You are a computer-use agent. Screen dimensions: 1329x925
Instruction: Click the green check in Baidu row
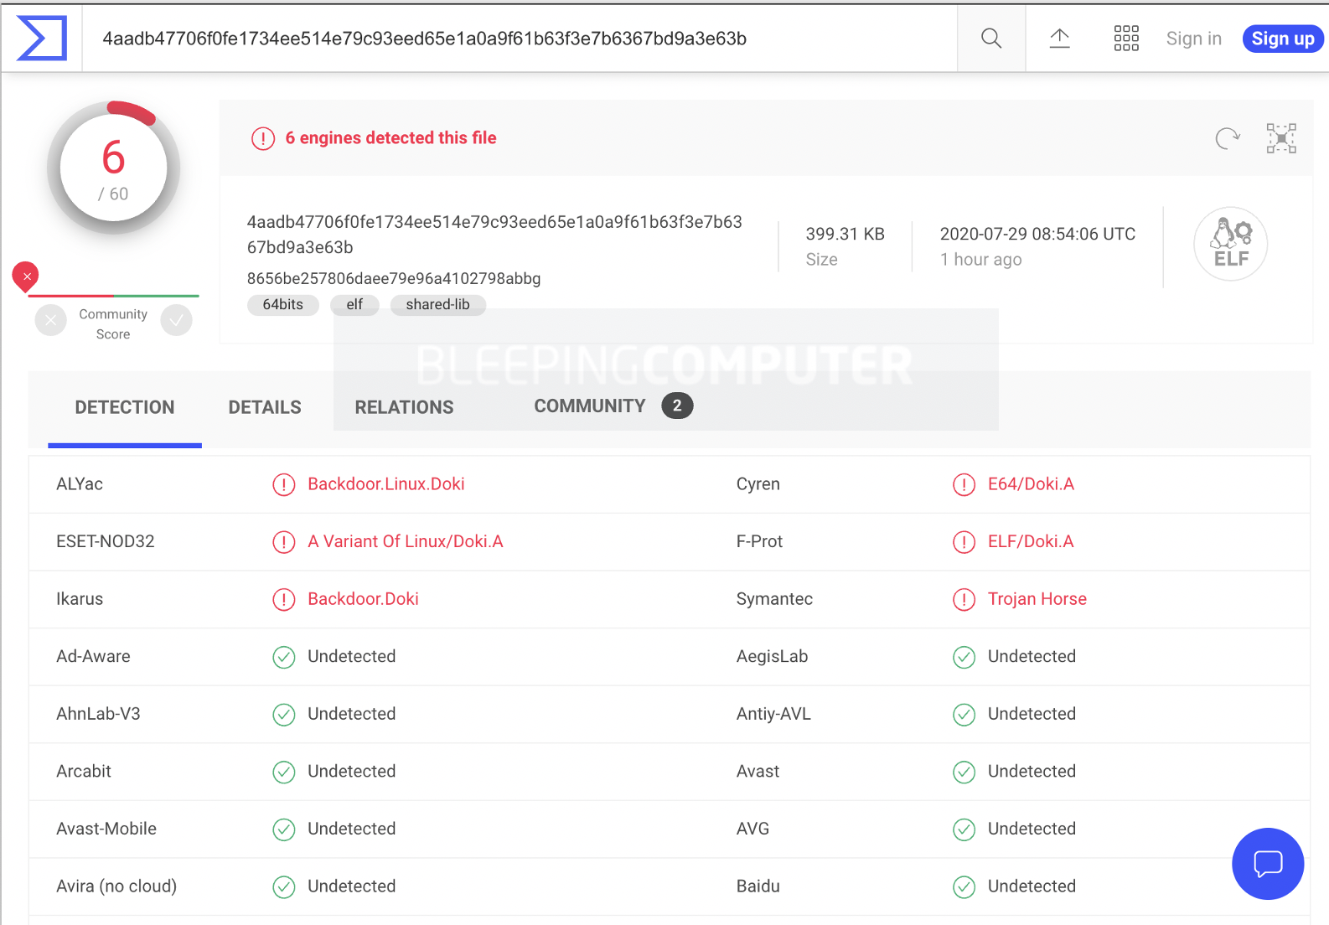click(964, 886)
